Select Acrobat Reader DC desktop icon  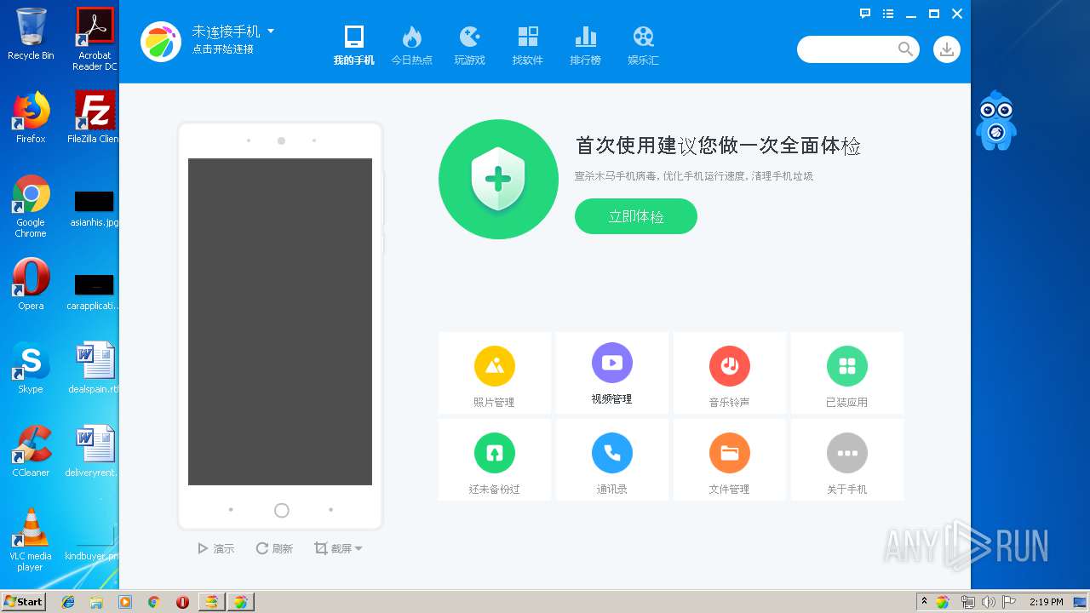(95, 39)
